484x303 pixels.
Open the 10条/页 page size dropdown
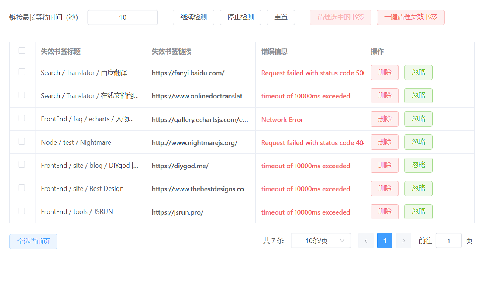(321, 241)
